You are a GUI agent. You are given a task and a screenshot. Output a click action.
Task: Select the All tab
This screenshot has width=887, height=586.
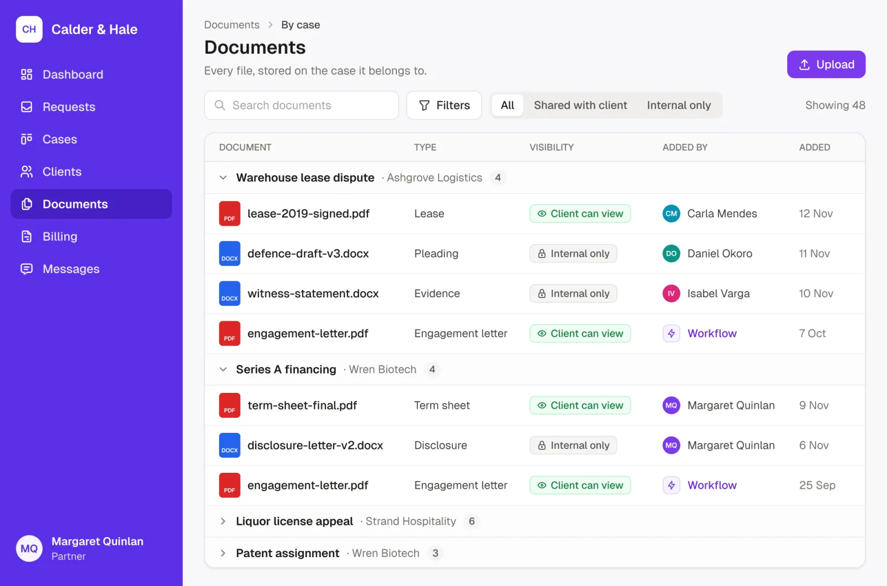(507, 105)
